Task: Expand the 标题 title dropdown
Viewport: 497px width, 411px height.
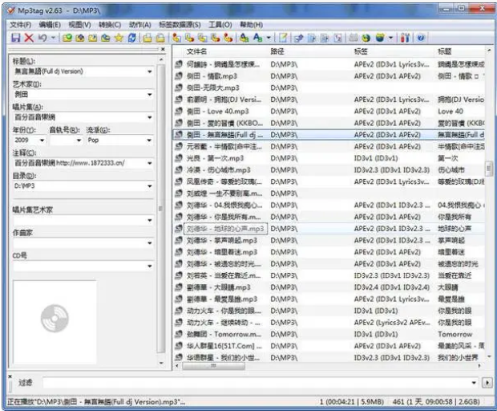Action: click(149, 71)
